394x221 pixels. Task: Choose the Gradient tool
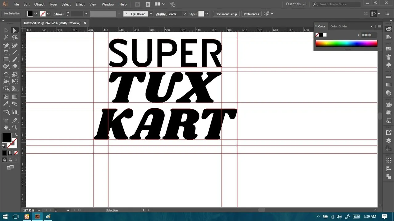[x=15, y=97]
